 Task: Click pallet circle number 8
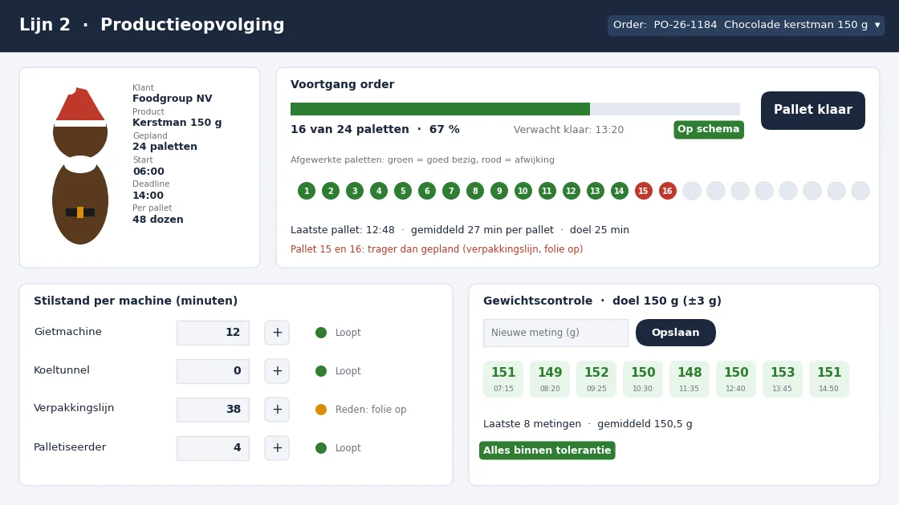(x=475, y=192)
